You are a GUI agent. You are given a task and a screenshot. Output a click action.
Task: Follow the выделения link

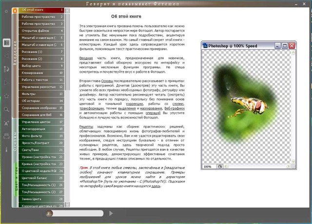pyautogui.click(x=127, y=108)
